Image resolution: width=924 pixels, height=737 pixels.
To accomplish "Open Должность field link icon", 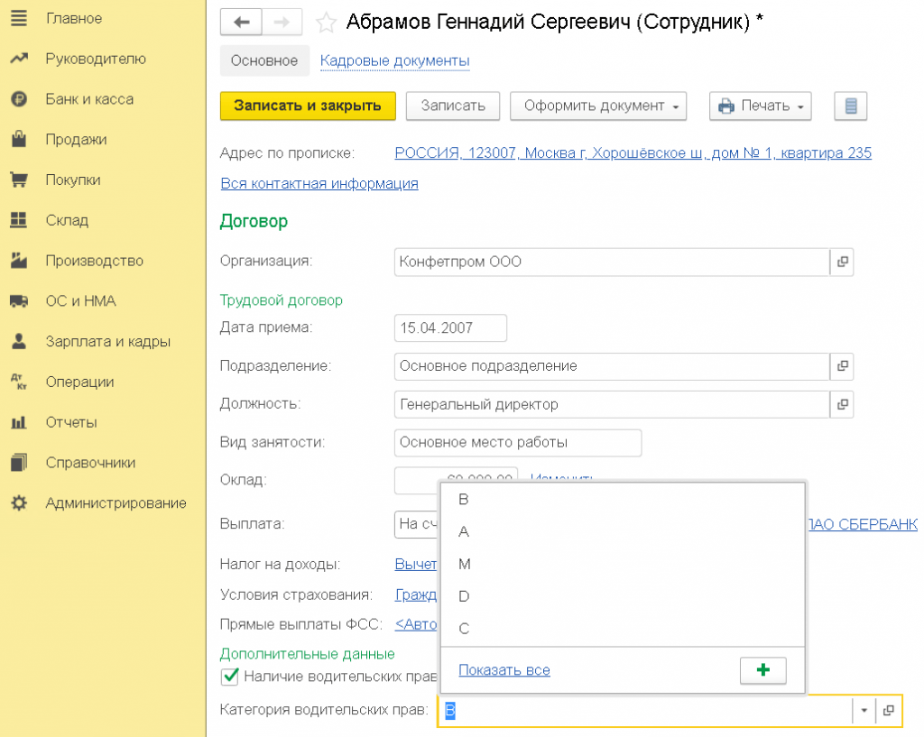I will (842, 404).
